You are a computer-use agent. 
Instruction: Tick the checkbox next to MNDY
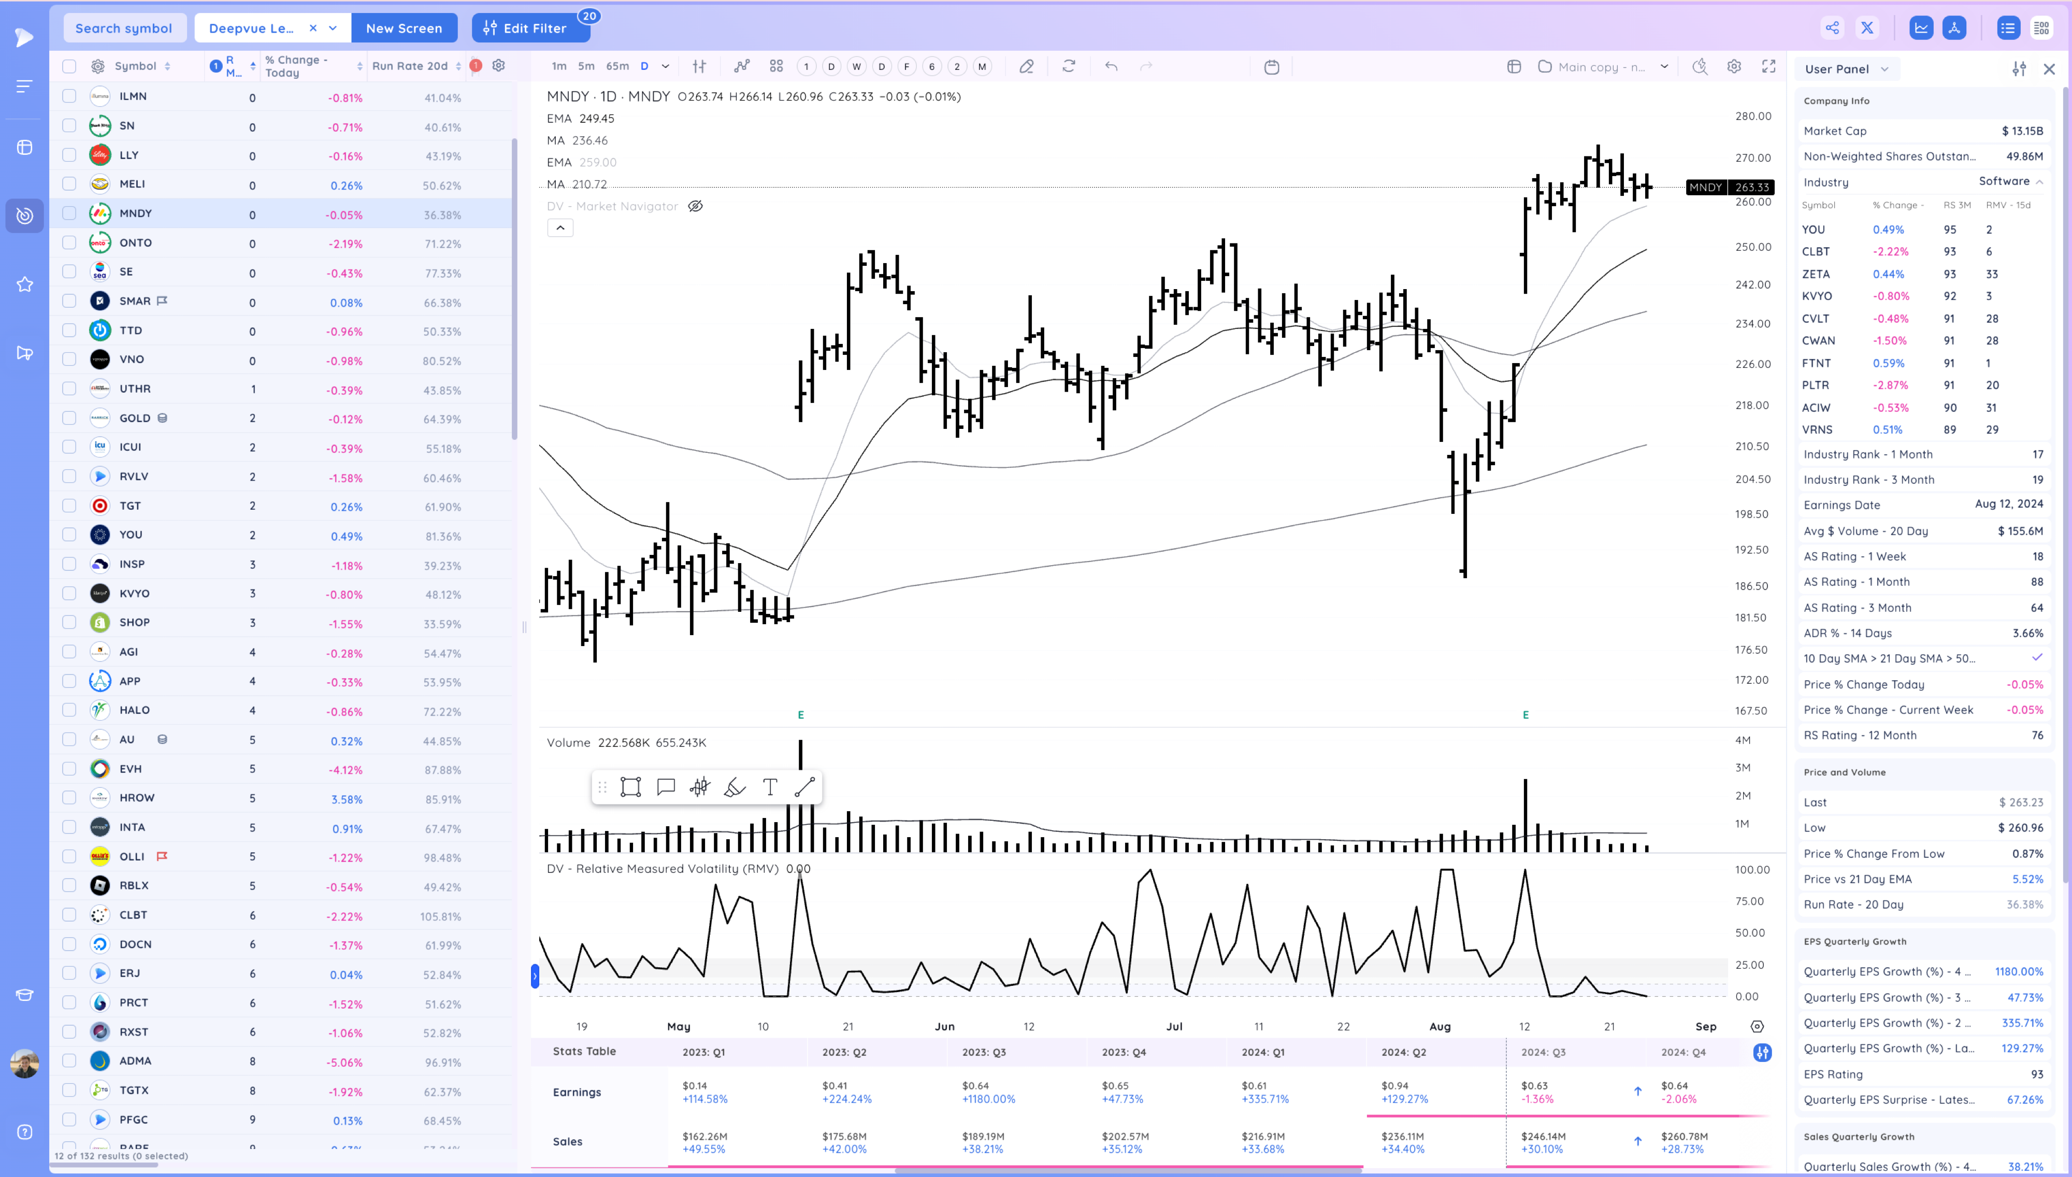tap(69, 213)
